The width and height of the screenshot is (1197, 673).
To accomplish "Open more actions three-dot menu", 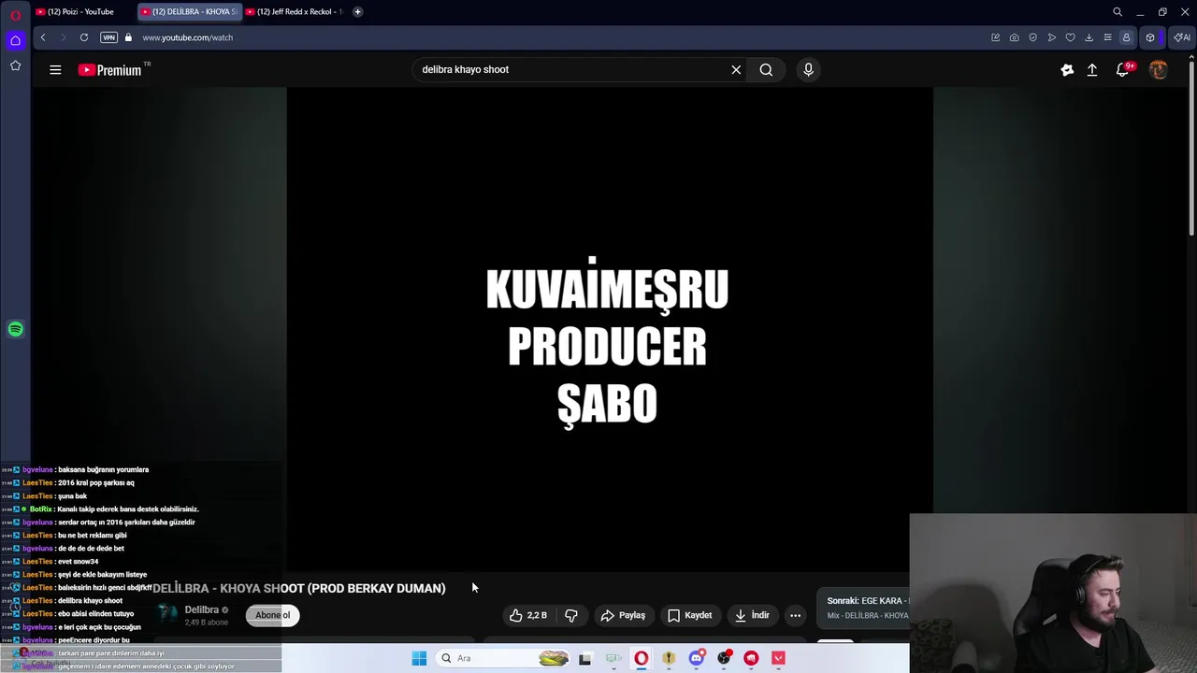I will click(x=795, y=615).
